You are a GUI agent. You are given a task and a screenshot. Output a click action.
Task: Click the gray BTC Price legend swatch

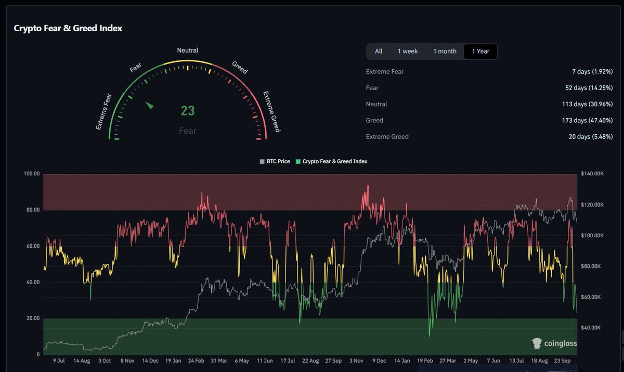261,161
